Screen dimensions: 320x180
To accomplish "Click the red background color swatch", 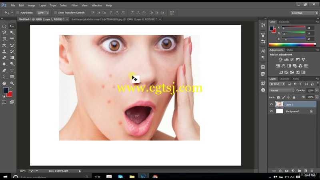I will click(10, 95).
